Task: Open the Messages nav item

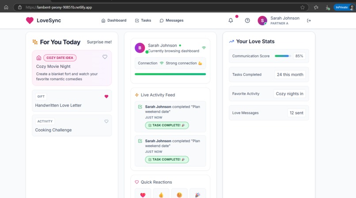Action: coord(171,20)
